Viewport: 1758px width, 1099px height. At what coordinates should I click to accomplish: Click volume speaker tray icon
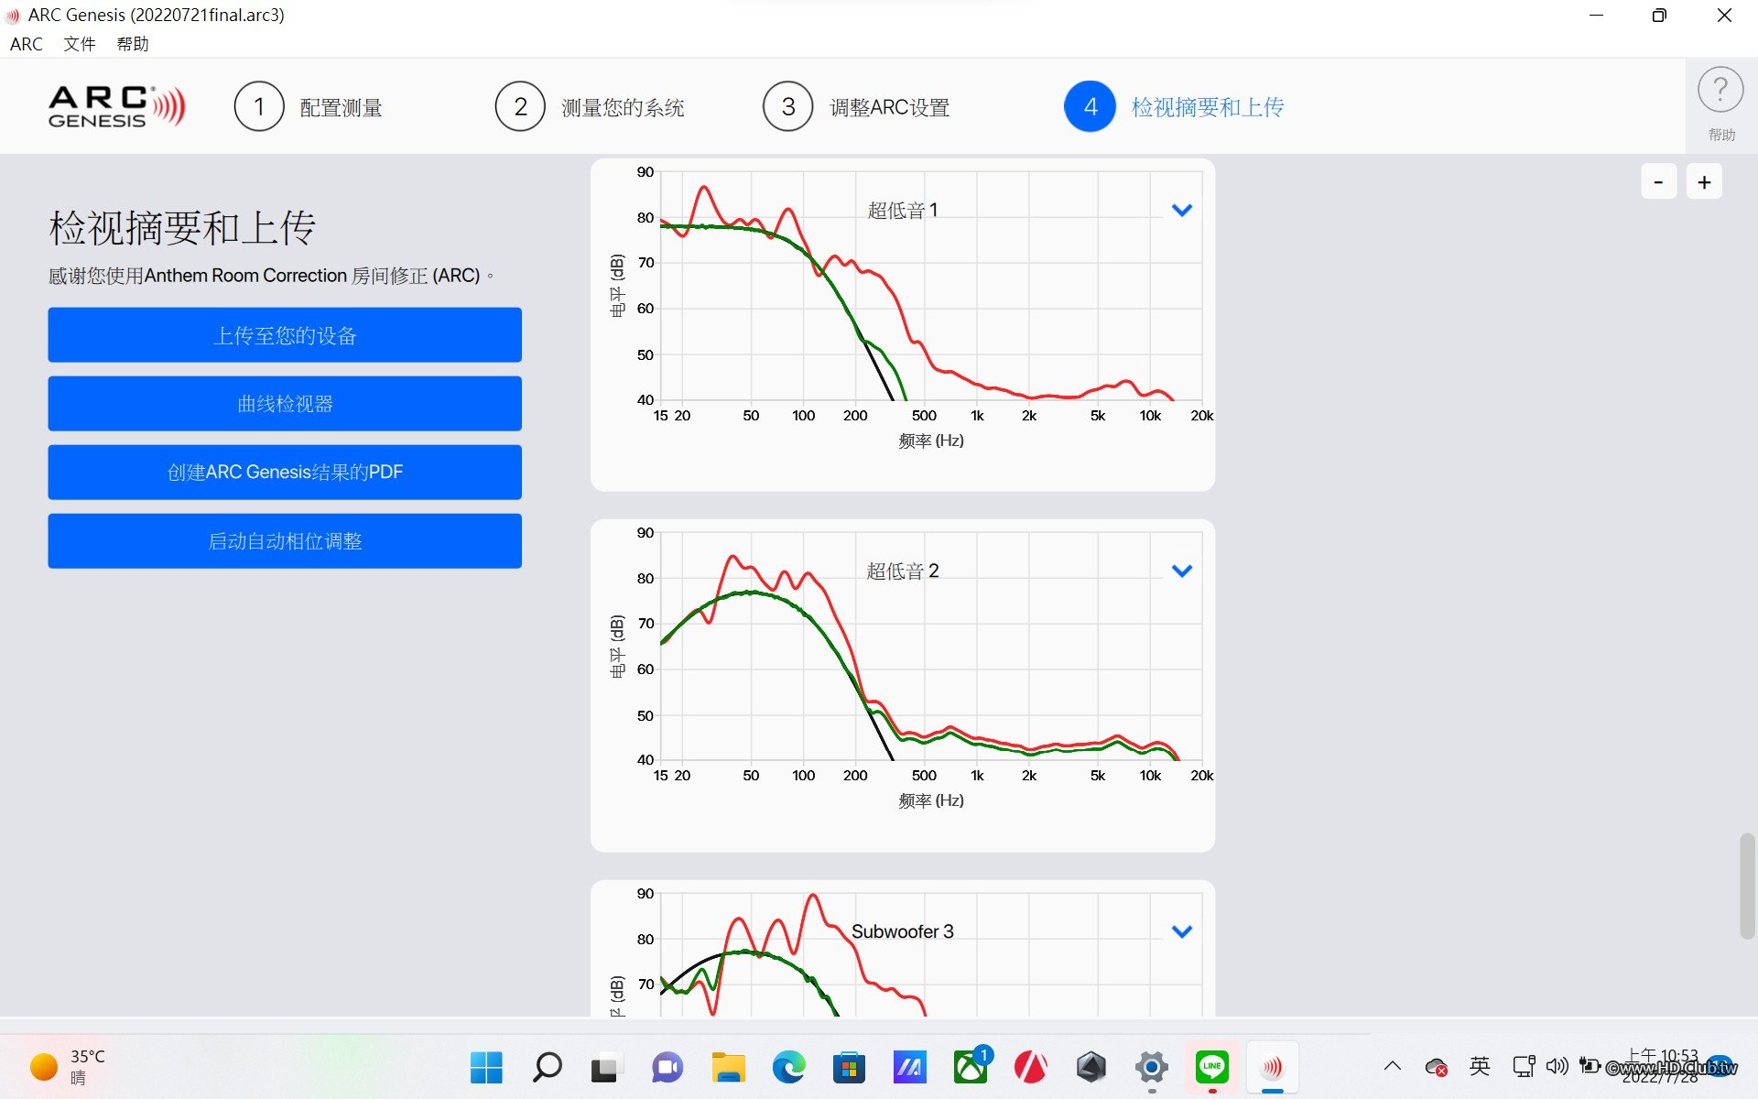(x=1557, y=1066)
